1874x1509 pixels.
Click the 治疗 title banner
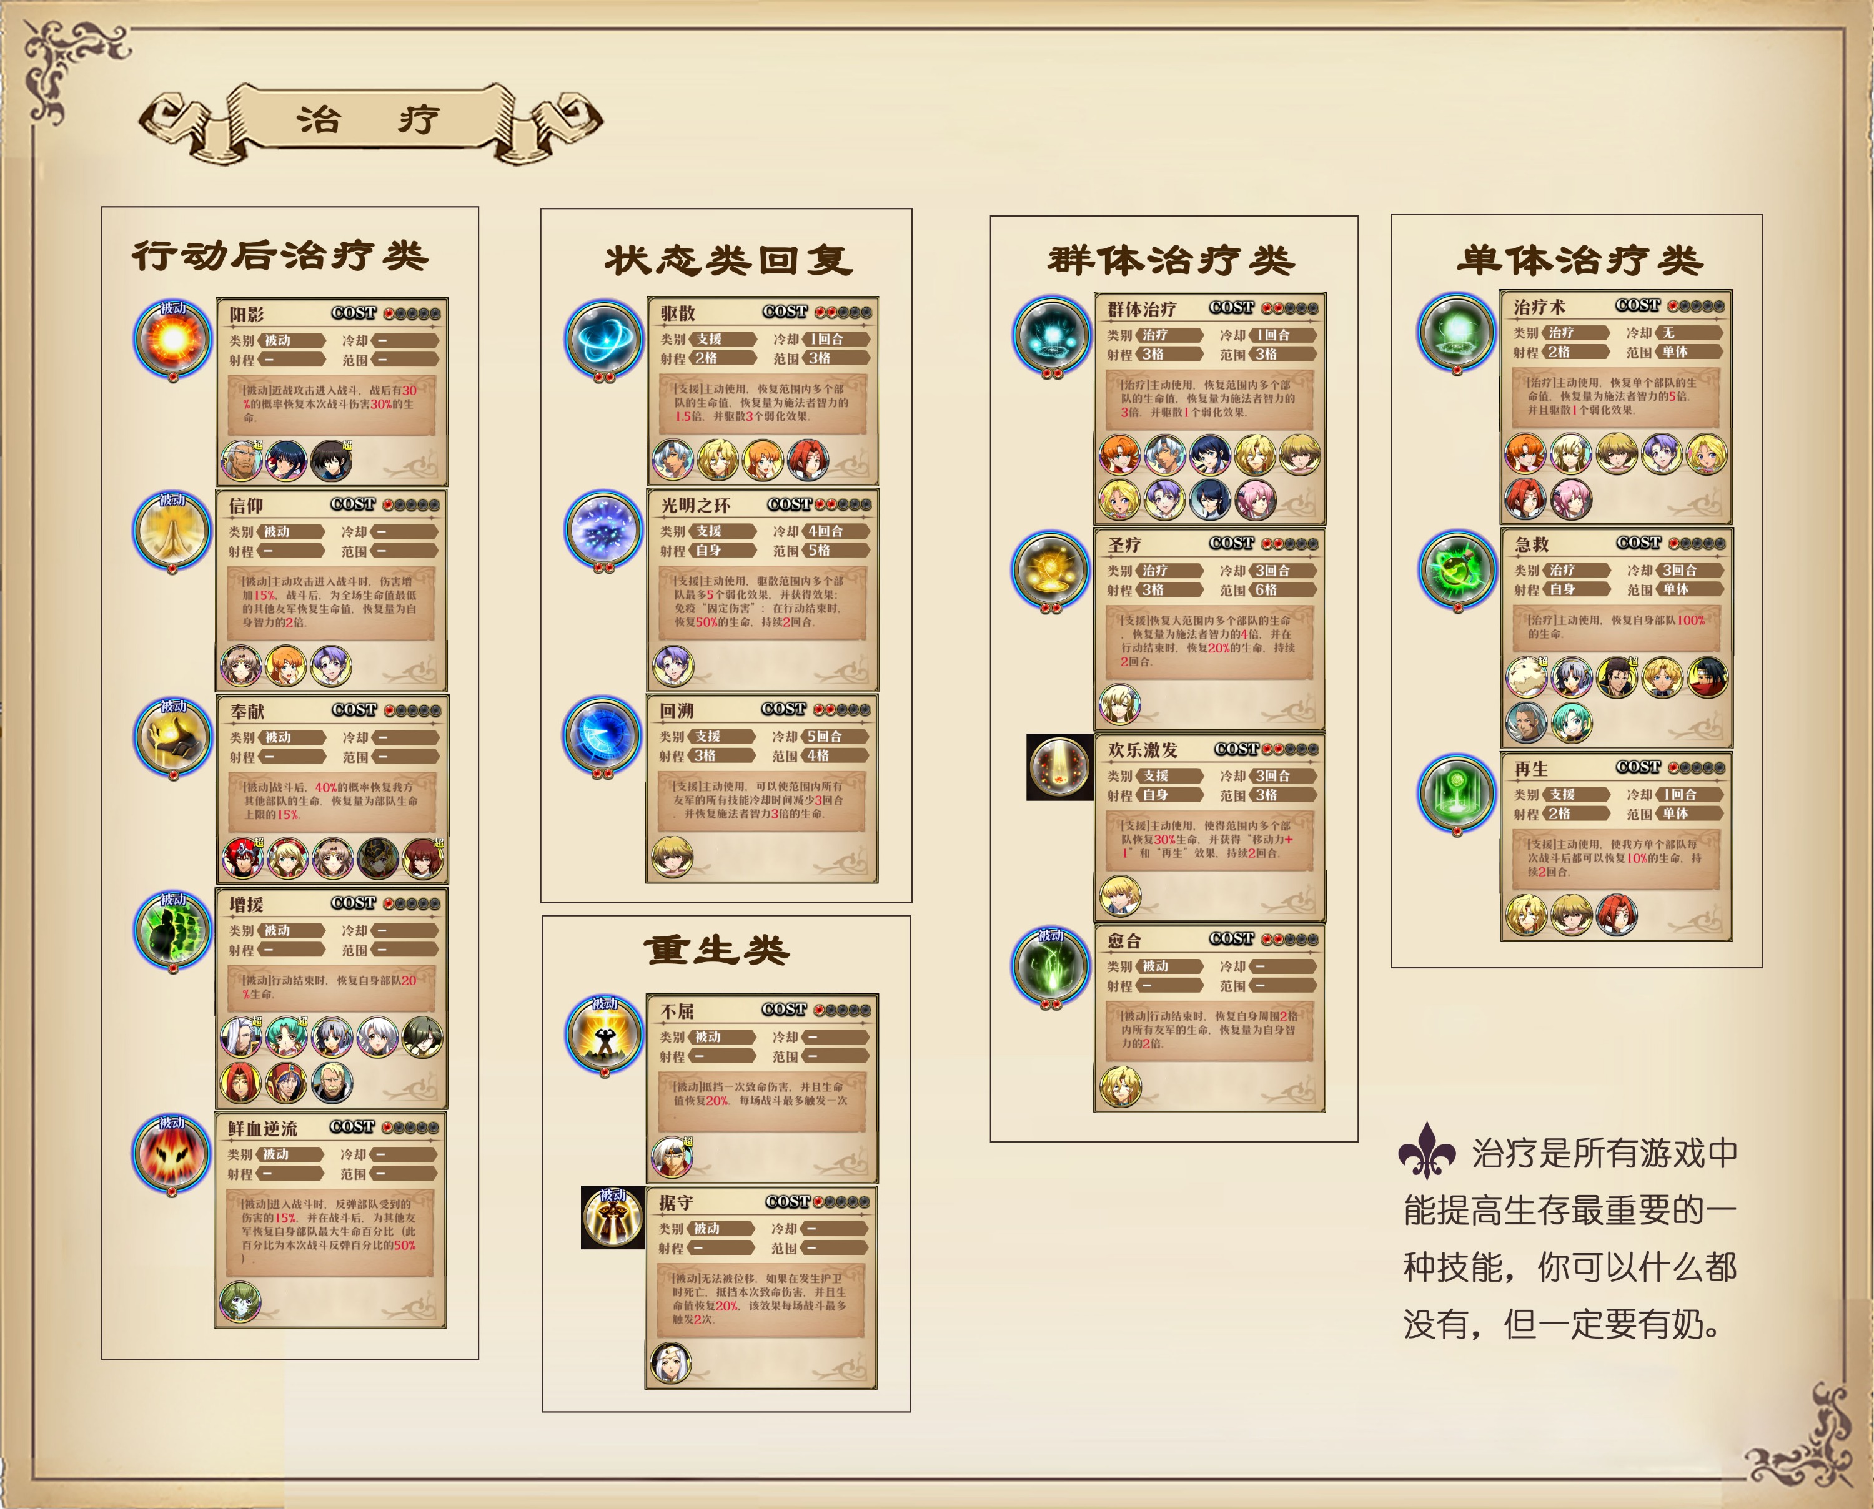click(x=370, y=121)
